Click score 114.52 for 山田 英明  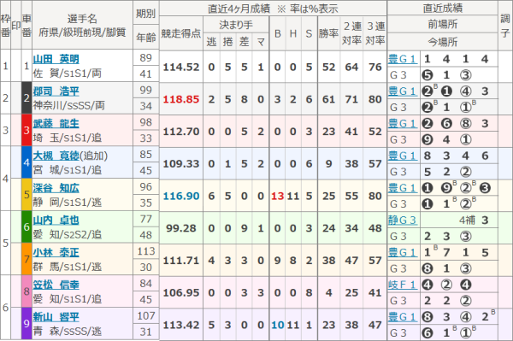point(181,67)
